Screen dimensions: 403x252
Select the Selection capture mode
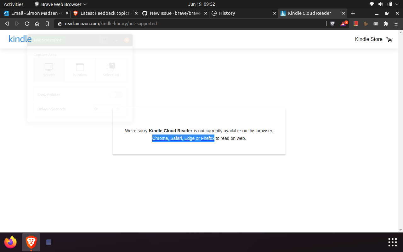coord(111,69)
